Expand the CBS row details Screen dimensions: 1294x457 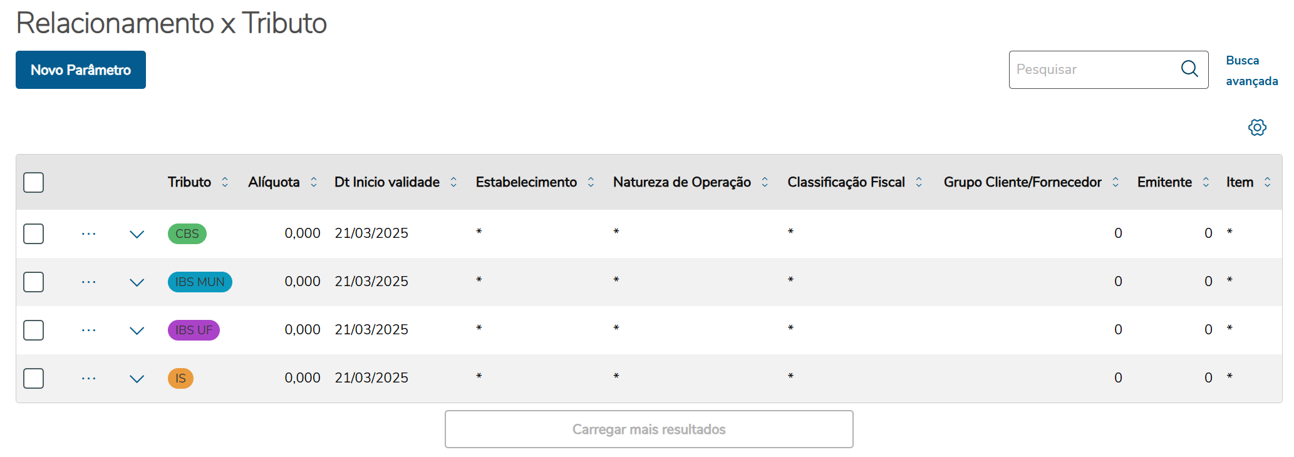pos(137,235)
